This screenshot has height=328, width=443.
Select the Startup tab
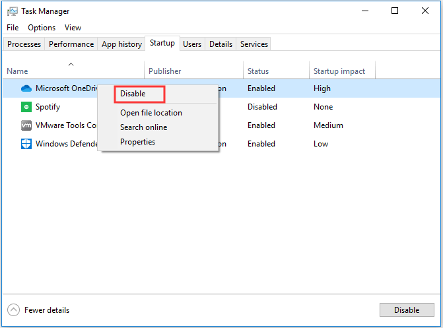click(162, 43)
